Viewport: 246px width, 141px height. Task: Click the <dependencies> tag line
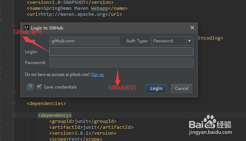coord(46,104)
